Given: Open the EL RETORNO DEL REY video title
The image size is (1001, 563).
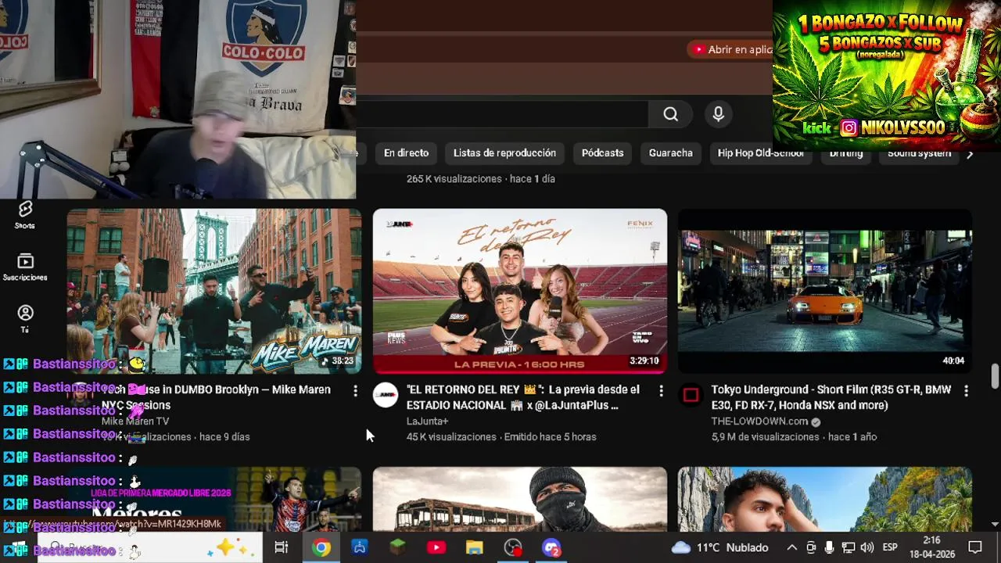Looking at the screenshot, I should [522, 397].
